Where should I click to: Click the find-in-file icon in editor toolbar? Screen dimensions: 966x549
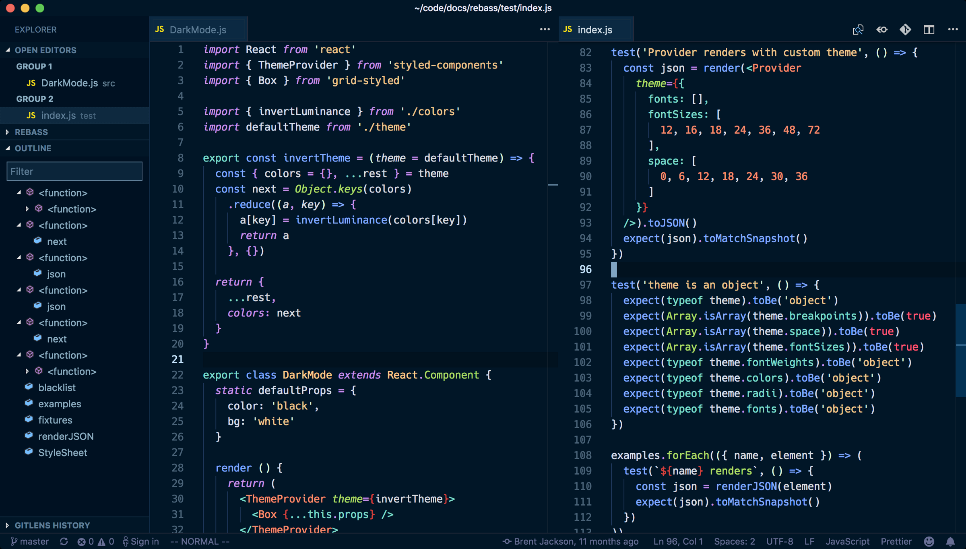[858, 29]
